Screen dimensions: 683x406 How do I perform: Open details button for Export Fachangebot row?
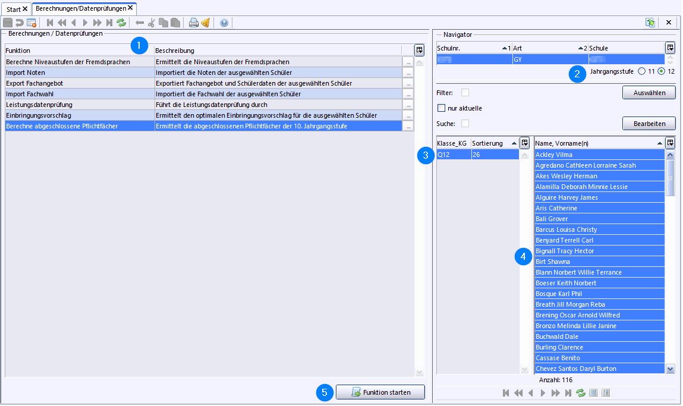(x=408, y=83)
